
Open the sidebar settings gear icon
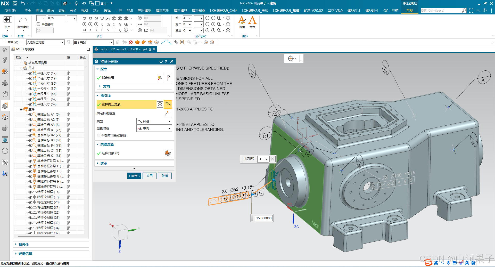click(x=5, y=50)
